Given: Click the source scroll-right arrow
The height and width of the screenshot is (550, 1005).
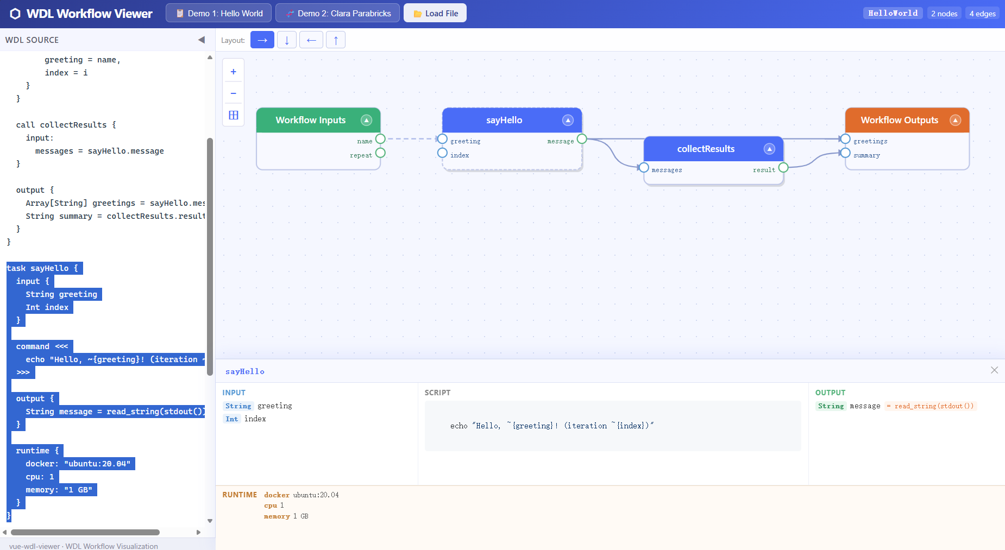Looking at the screenshot, I should pyautogui.click(x=198, y=533).
